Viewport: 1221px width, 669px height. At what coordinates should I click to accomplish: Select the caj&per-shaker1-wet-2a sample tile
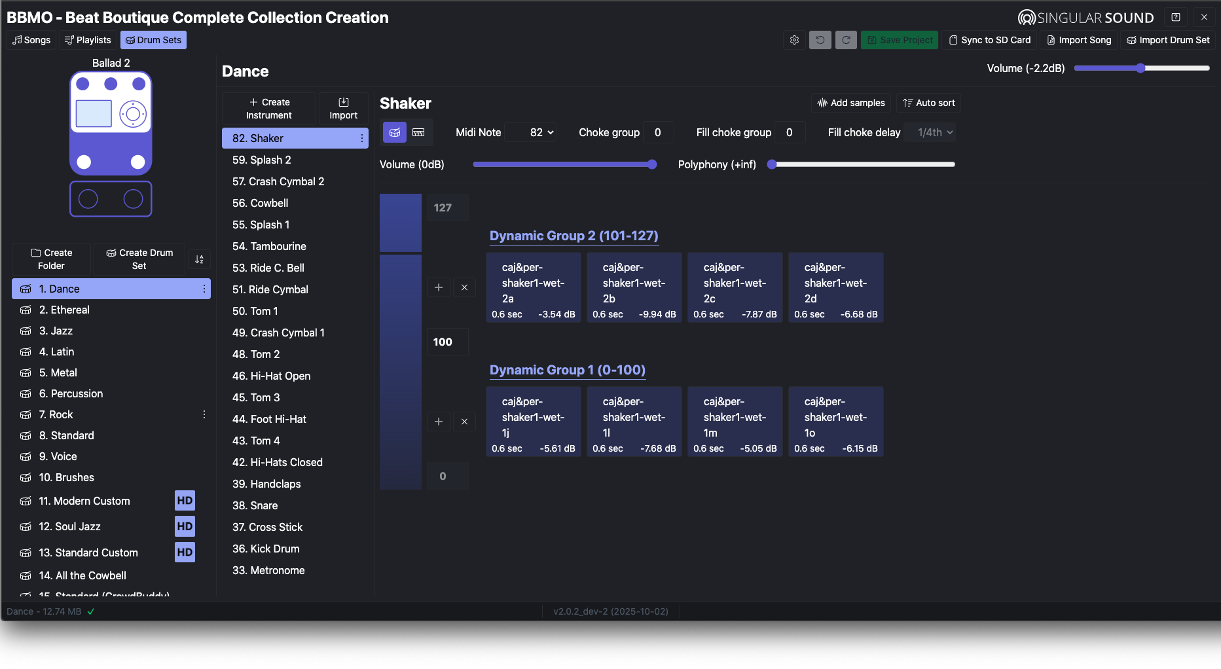(x=533, y=287)
